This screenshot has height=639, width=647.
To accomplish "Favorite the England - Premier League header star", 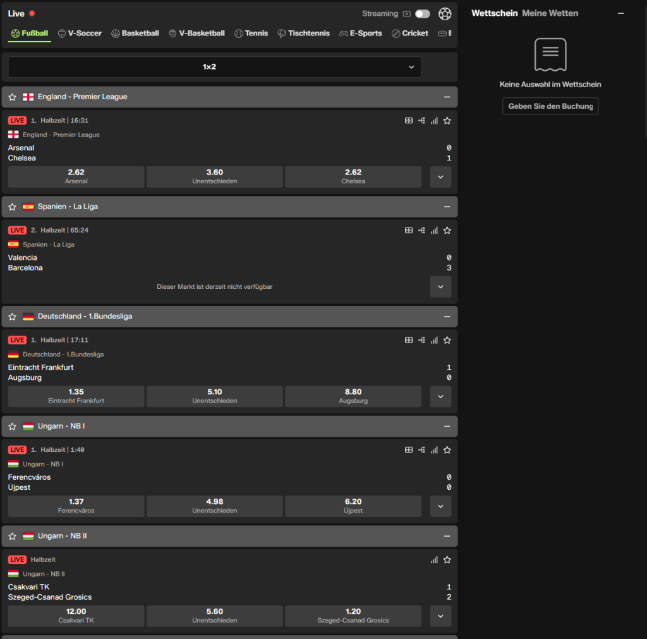I will [x=13, y=97].
